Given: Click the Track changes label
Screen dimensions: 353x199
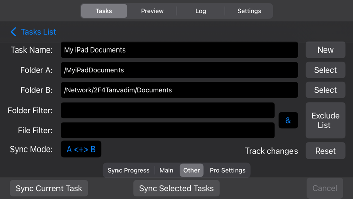Looking at the screenshot, I should tap(271, 151).
